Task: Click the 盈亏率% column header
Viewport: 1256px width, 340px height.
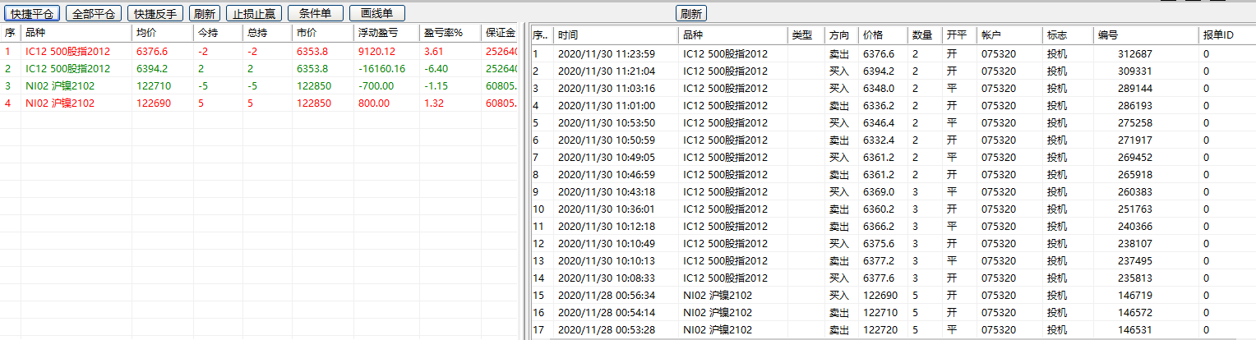Action: 450,33
